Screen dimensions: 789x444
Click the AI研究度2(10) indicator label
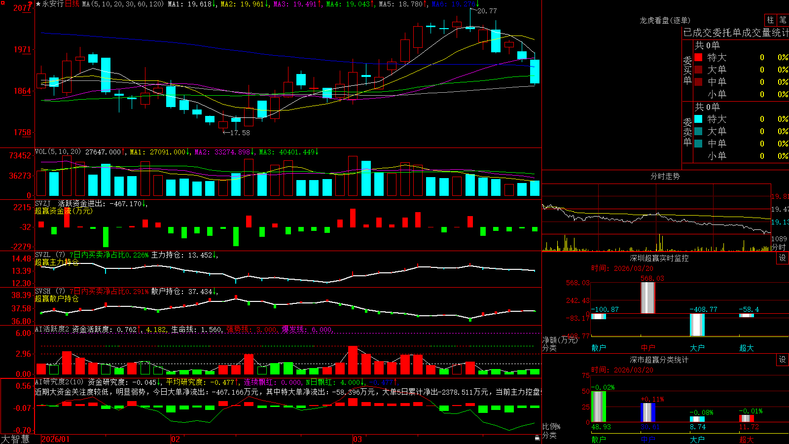[x=59, y=382]
